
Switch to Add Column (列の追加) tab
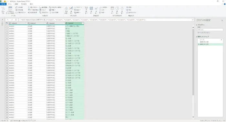coord(24,4)
